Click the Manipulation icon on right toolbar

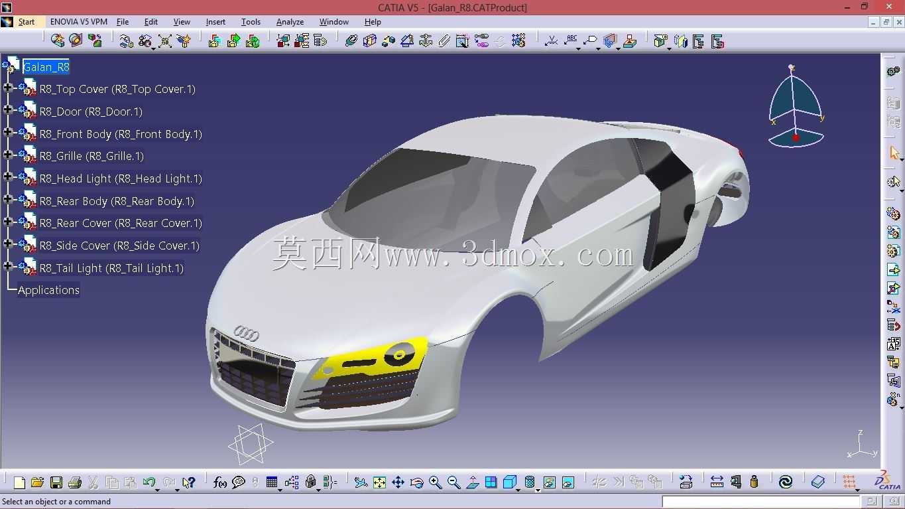(894, 181)
